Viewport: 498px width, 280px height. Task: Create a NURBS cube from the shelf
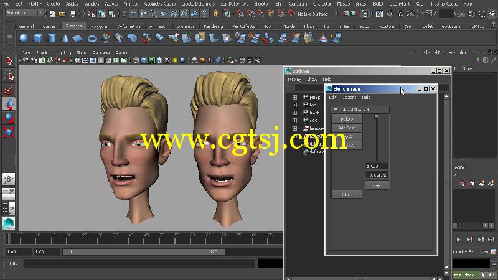[37, 39]
